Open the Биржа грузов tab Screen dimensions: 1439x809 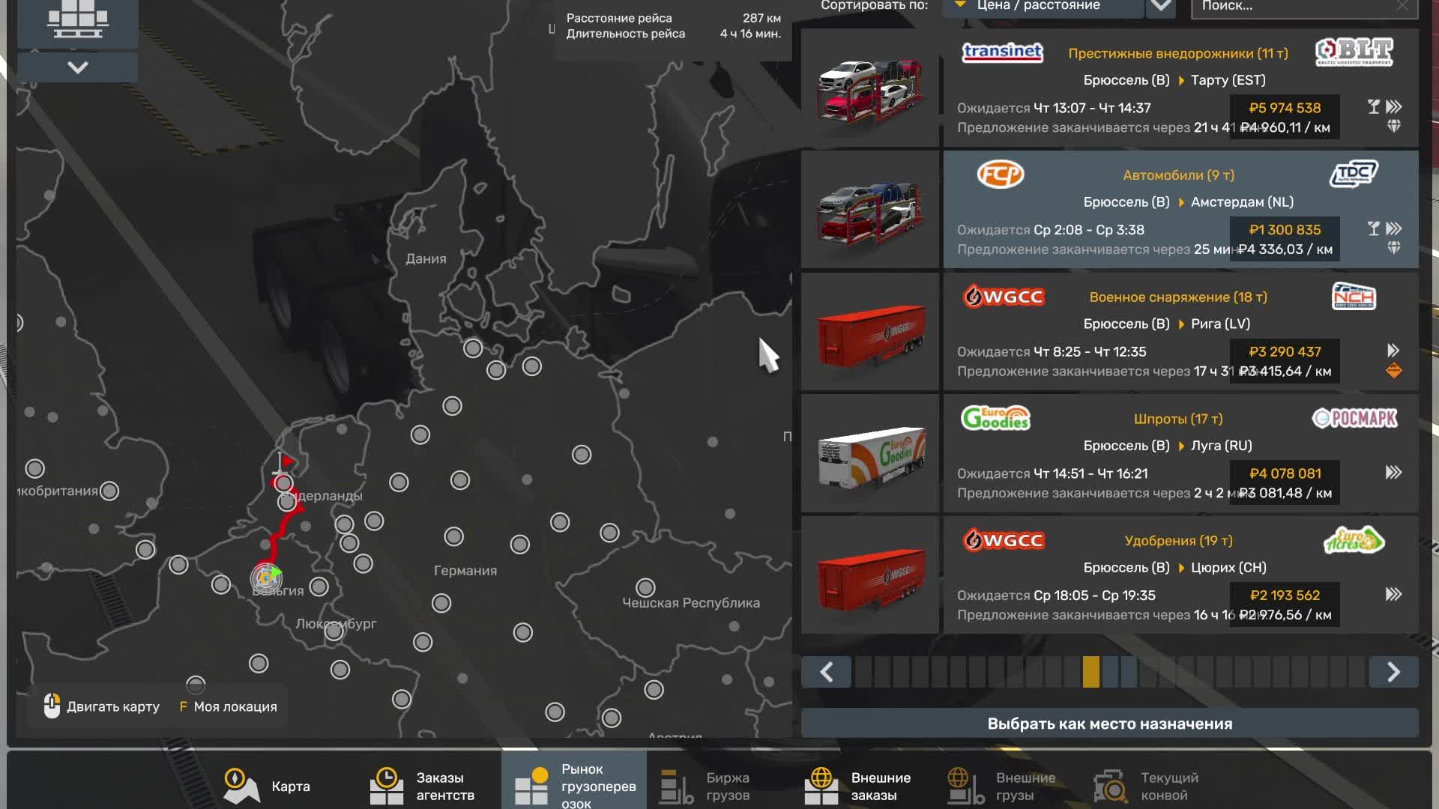pyautogui.click(x=706, y=786)
